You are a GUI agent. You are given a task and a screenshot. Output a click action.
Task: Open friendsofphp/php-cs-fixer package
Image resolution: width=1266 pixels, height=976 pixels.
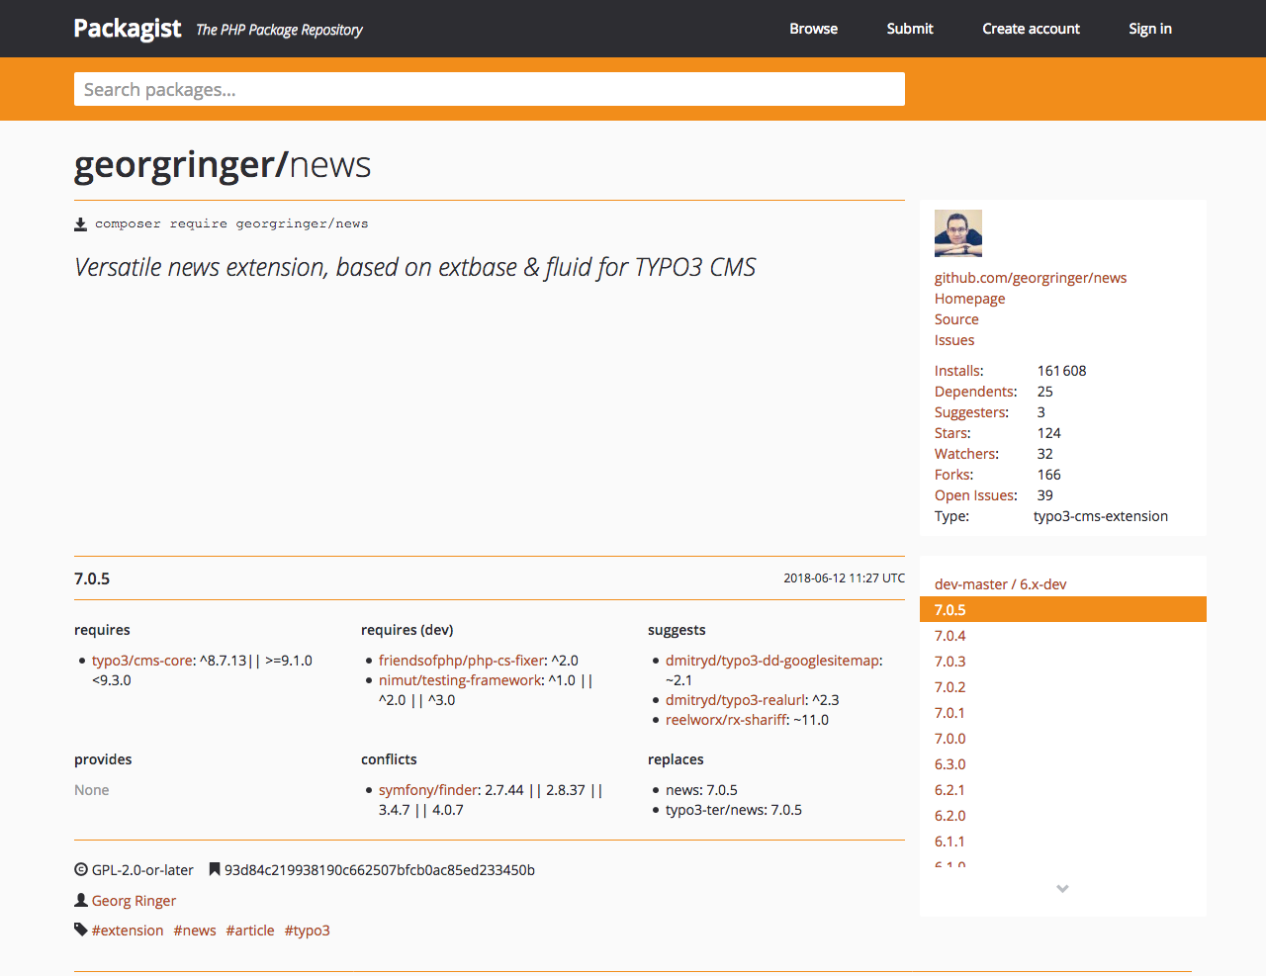click(461, 661)
